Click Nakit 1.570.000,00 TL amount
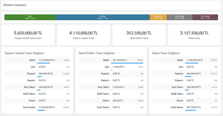The width and height of the screenshot is (223, 116). pyautogui.click(x=47, y=60)
